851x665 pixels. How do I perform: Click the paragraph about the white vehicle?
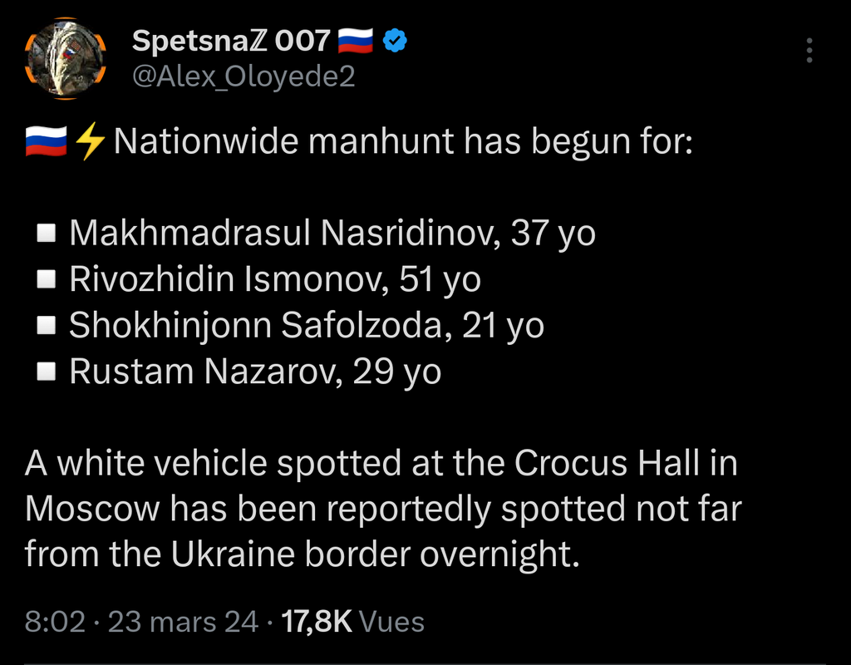(382, 509)
